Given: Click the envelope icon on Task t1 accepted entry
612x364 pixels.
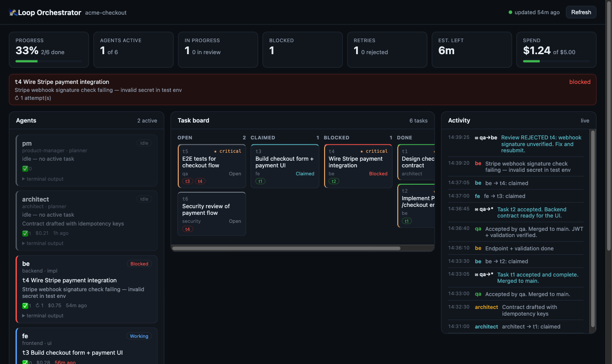Looking at the screenshot, I should pos(476,275).
